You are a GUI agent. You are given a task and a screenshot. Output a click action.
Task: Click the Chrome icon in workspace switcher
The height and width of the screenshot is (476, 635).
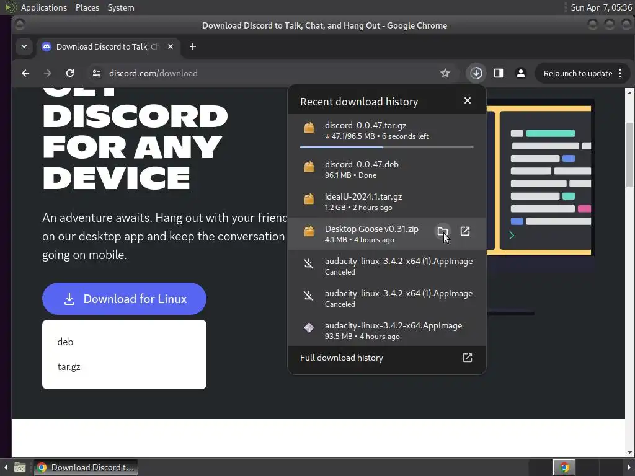[x=564, y=467]
